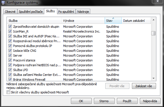Uncheck the Zprostředkovatel domácích skupin service

coord(10,27)
